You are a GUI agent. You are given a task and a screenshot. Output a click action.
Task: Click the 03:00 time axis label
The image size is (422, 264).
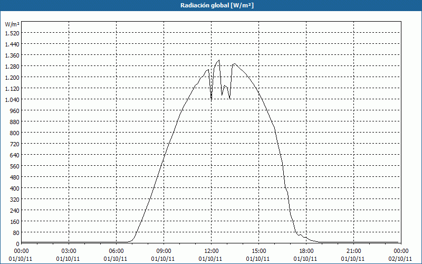(69, 251)
